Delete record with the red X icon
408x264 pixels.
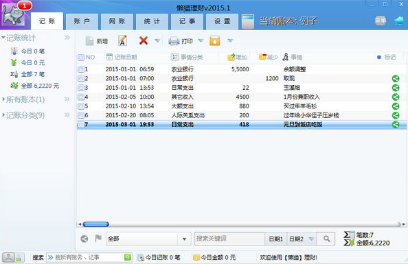tap(144, 40)
